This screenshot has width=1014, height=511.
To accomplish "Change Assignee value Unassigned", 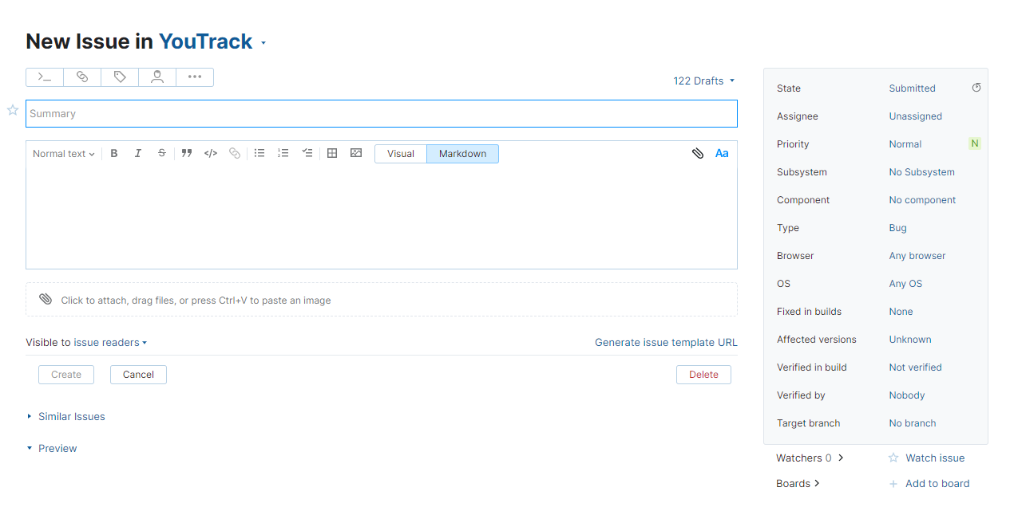I will coord(915,116).
